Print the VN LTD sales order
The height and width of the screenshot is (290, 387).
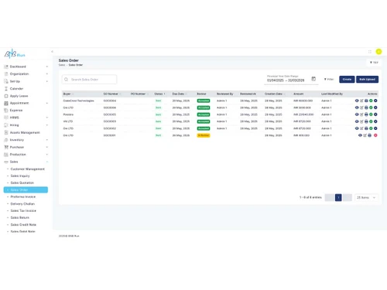(366, 121)
